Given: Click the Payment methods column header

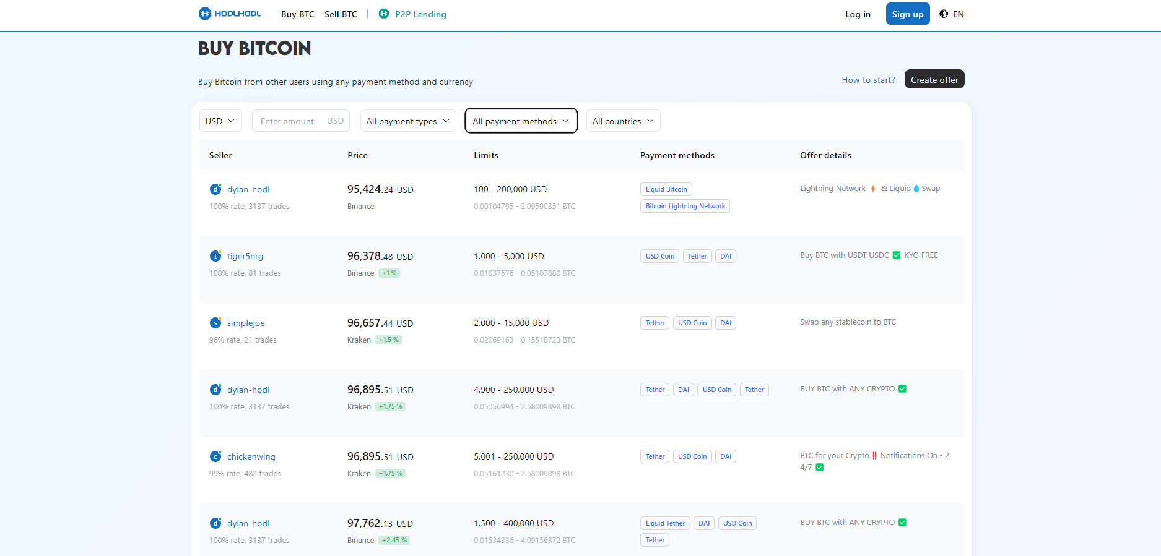Looking at the screenshot, I should 677,155.
